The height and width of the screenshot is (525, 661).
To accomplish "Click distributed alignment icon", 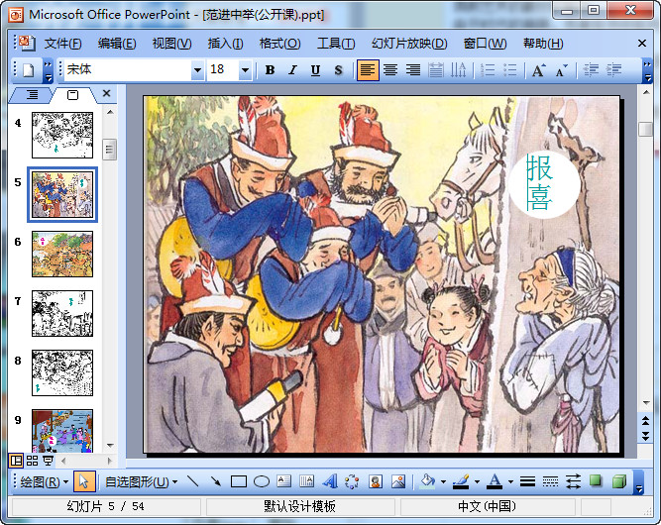I will coord(436,70).
